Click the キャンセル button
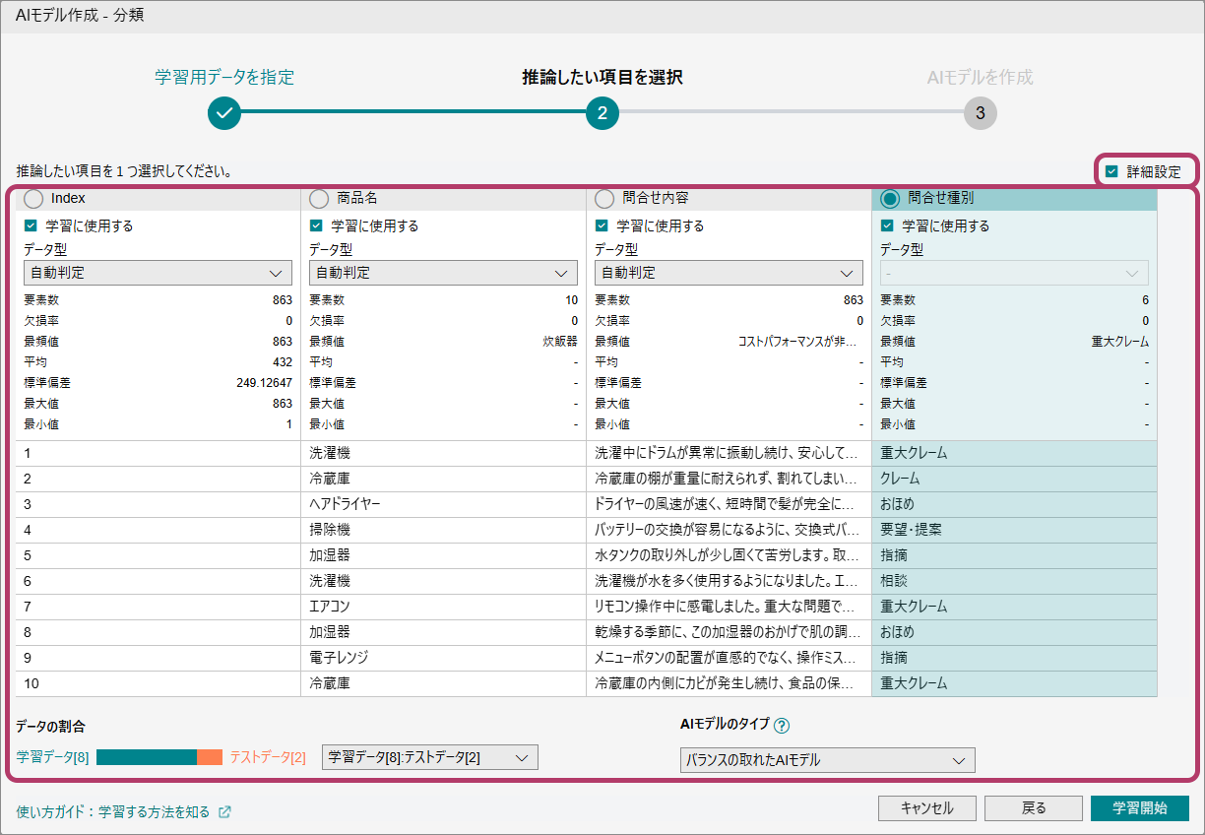Image resolution: width=1205 pixels, height=835 pixels. (x=927, y=808)
